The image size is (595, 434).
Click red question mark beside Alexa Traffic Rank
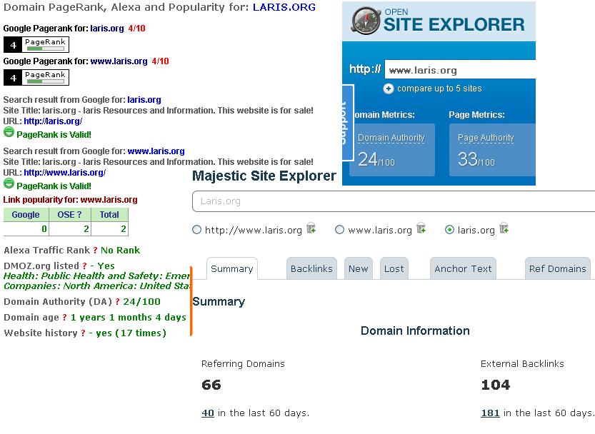click(x=95, y=251)
